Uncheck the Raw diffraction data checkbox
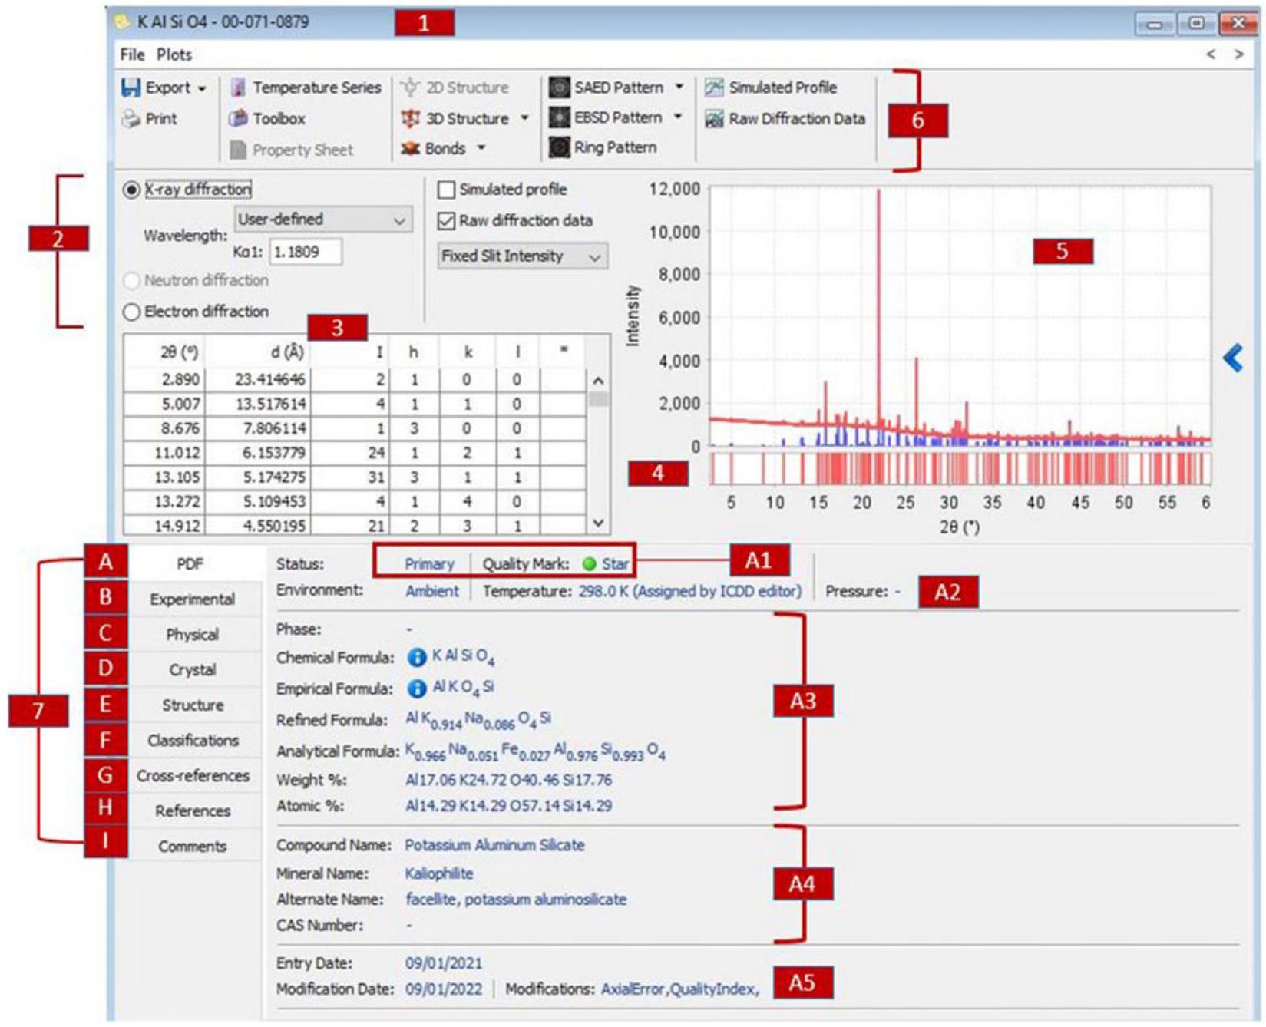The height and width of the screenshot is (1027, 1266). tap(446, 221)
